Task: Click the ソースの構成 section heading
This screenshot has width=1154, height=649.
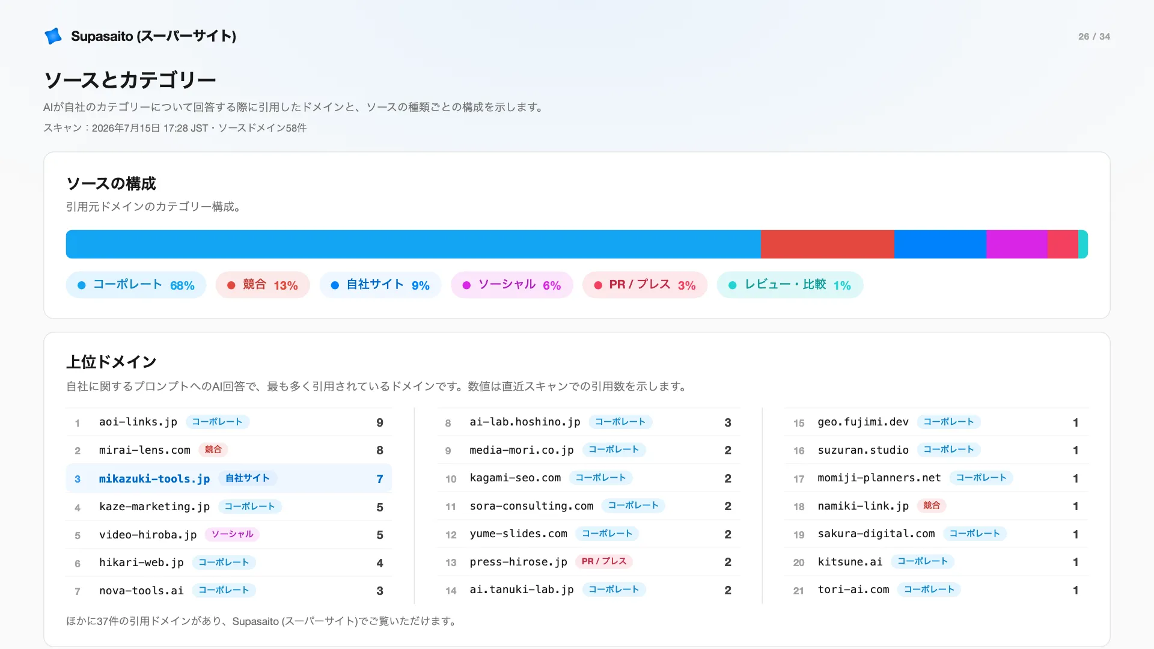Action: [111, 183]
